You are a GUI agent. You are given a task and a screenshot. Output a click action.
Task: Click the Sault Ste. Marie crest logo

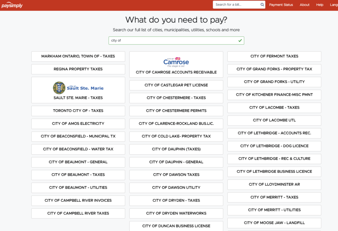click(x=59, y=88)
